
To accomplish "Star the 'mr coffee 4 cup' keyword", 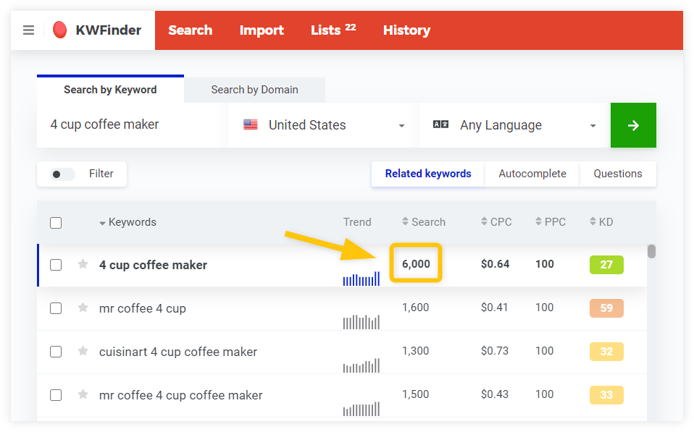I will [x=83, y=308].
